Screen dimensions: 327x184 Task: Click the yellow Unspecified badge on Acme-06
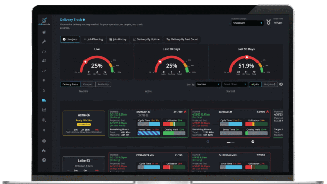click(84, 124)
